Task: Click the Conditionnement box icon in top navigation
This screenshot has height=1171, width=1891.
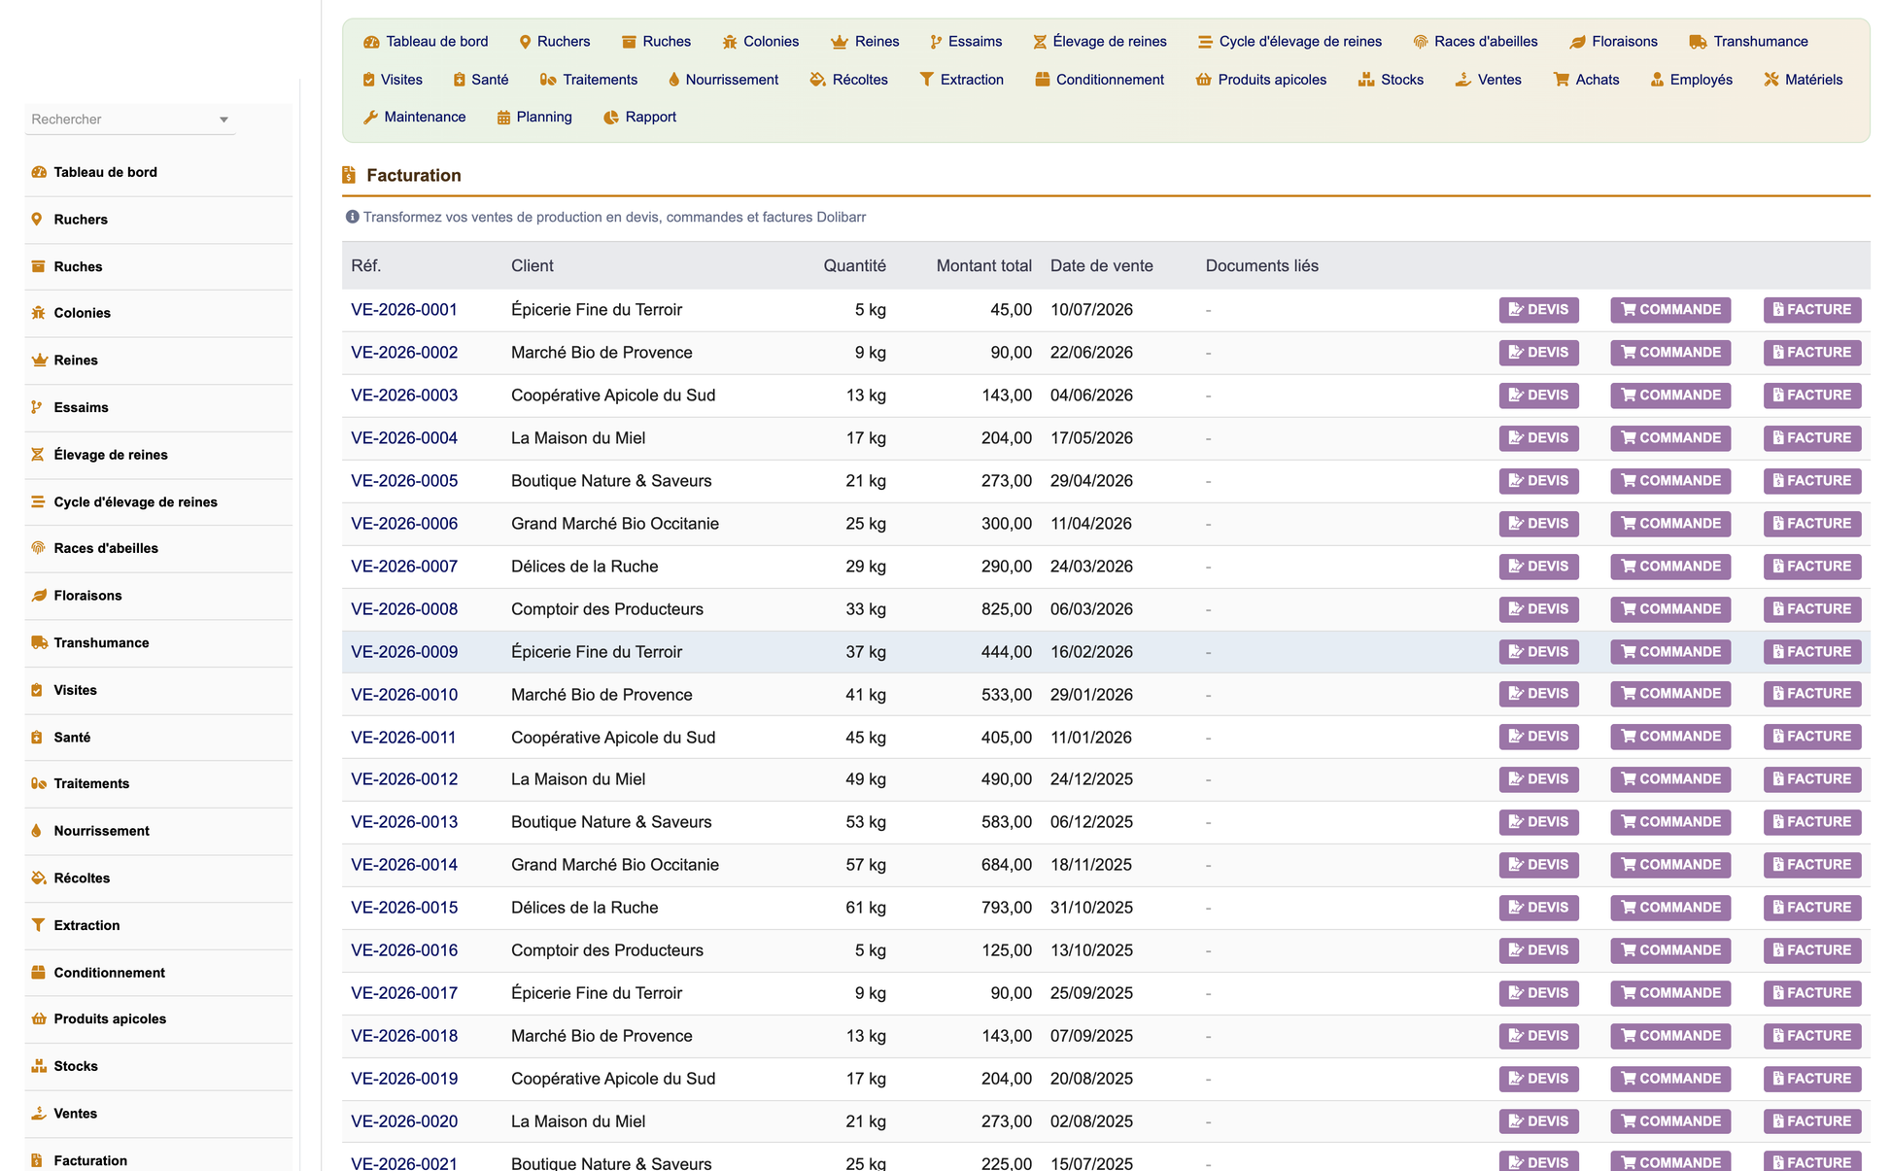Action: (1042, 80)
